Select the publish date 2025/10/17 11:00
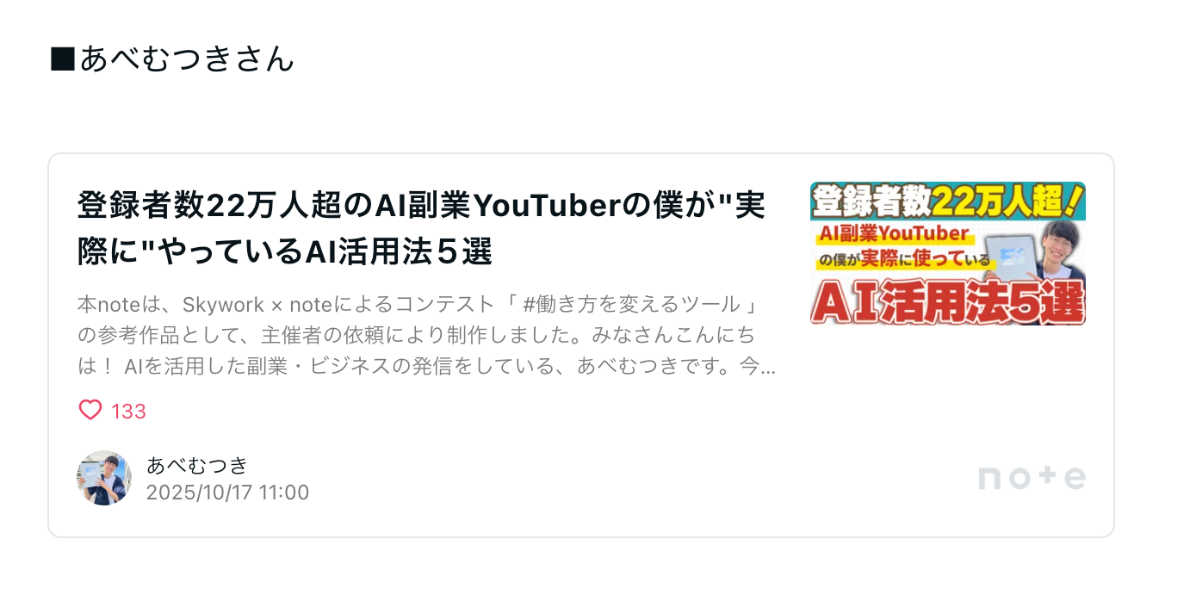Viewport: 1190px width, 601px height. coord(227,493)
